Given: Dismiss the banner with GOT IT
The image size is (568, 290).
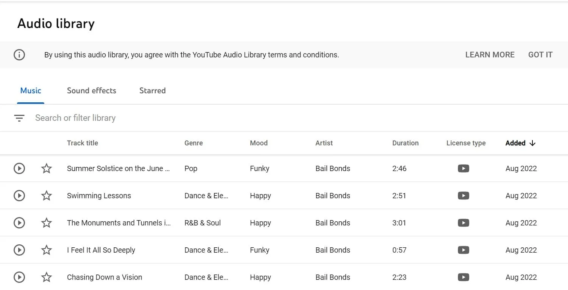Looking at the screenshot, I should pos(540,55).
